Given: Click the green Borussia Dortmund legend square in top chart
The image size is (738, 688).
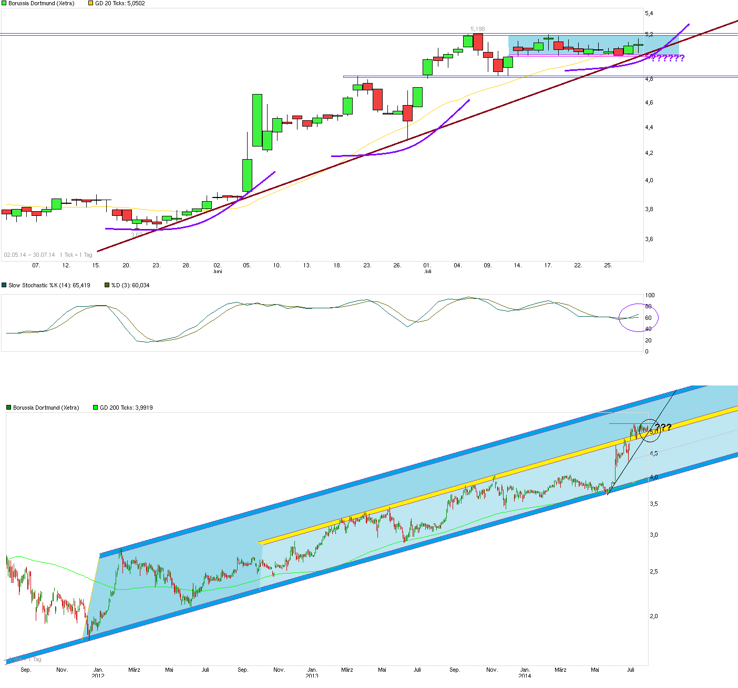Looking at the screenshot, I should click(x=4, y=3).
